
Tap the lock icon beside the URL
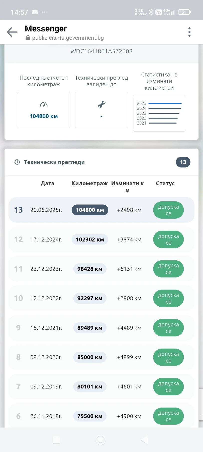click(x=28, y=38)
